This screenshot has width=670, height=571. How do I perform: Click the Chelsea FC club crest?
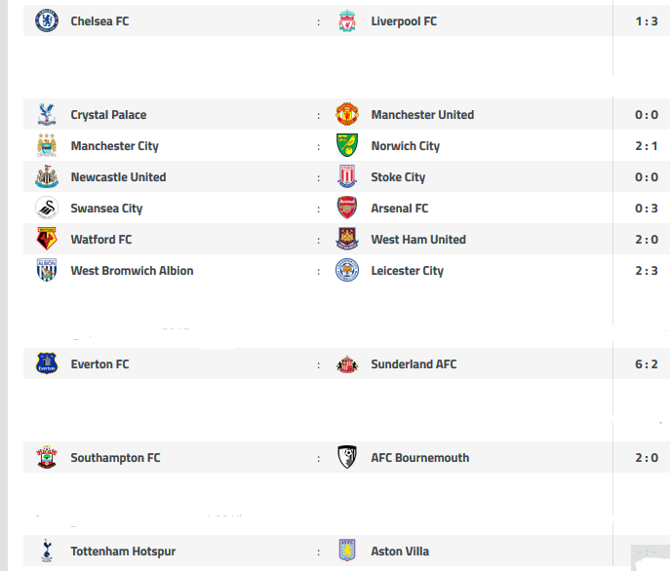47,20
